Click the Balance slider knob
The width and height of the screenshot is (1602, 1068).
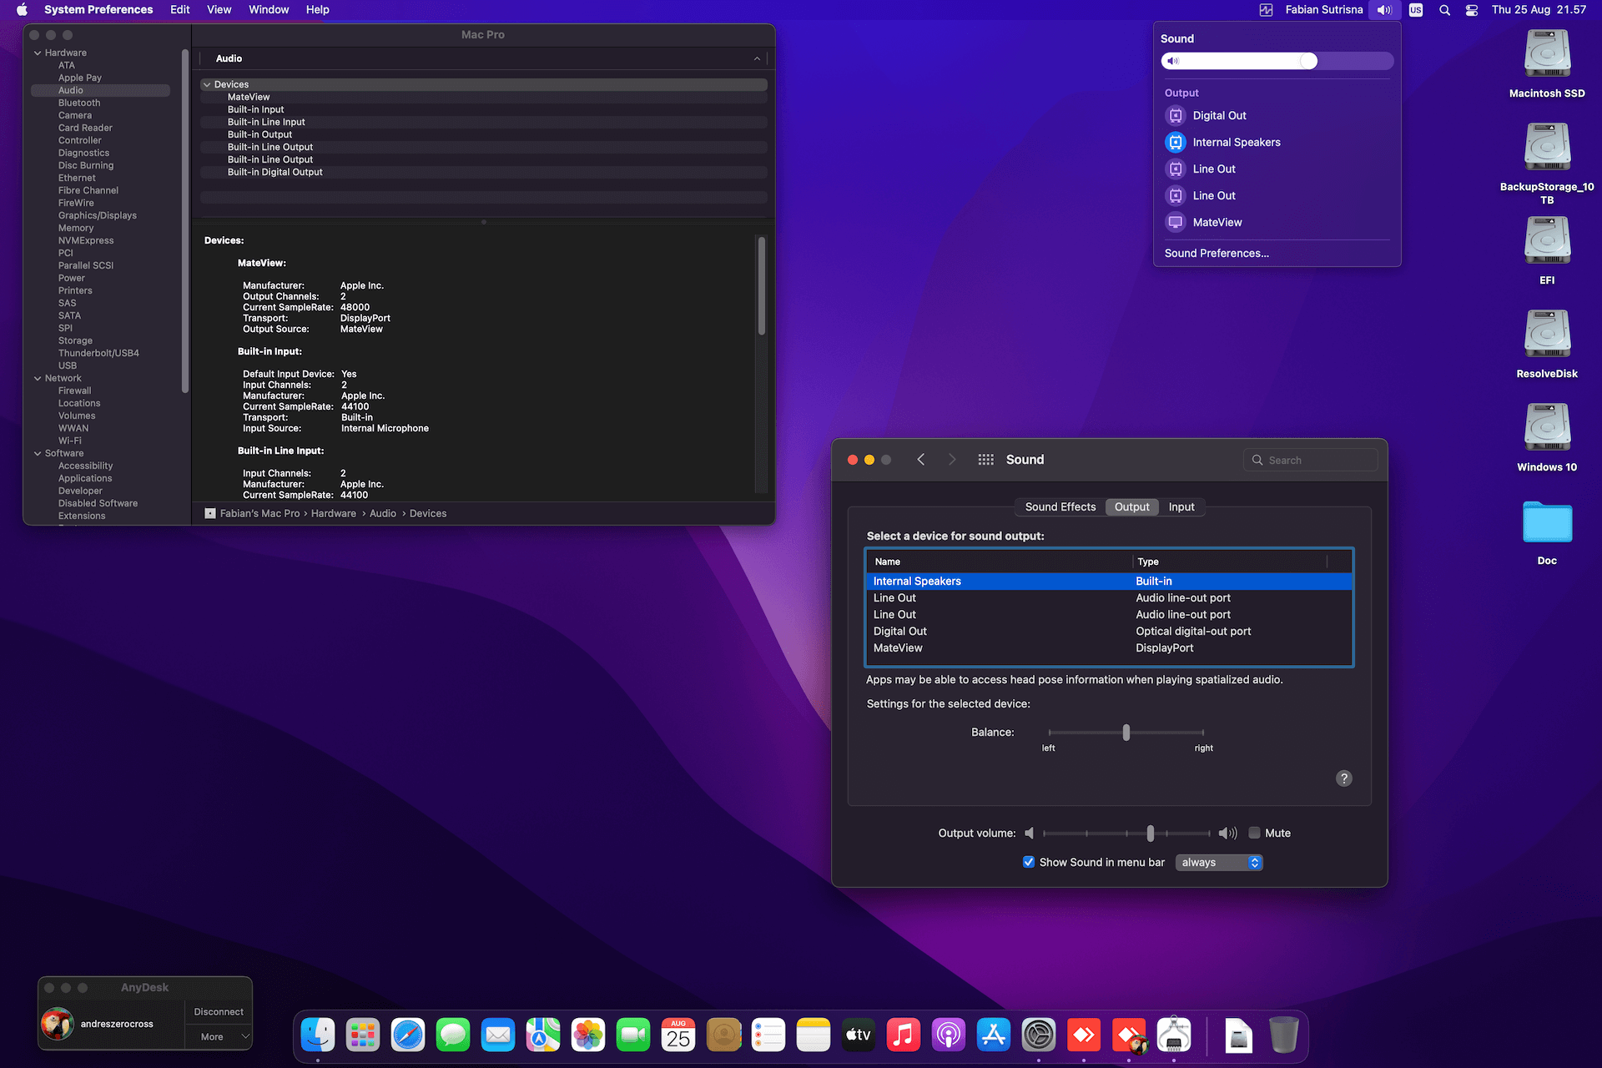(x=1126, y=733)
